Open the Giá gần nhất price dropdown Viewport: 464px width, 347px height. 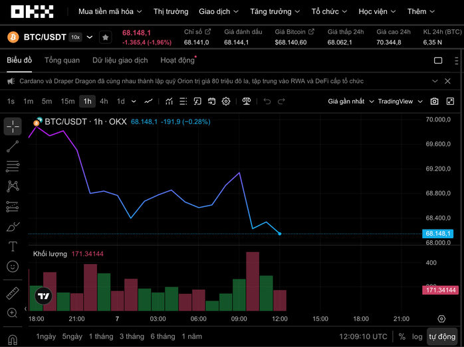(x=350, y=102)
